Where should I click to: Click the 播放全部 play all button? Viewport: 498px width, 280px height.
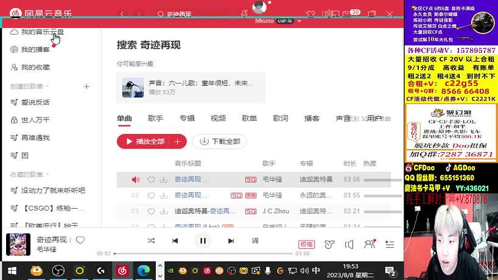[x=145, y=141]
